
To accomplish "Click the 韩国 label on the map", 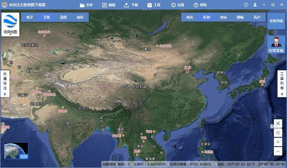I will click(224, 82).
